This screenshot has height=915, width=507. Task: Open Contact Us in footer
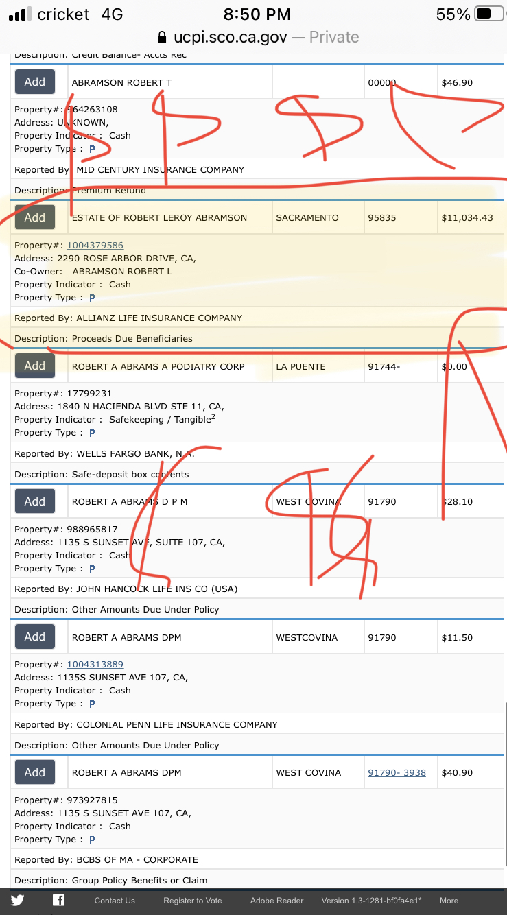(115, 901)
